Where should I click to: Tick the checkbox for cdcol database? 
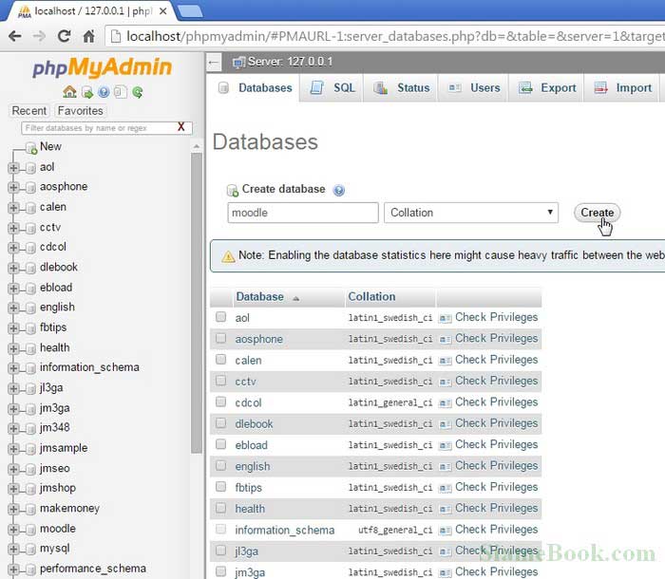[221, 402]
